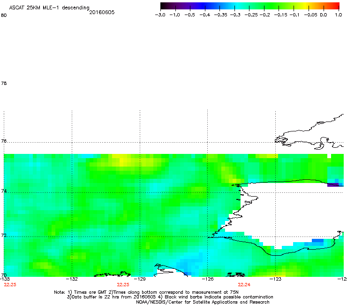Click the dark purple data cell on the coastline

point(333,184)
